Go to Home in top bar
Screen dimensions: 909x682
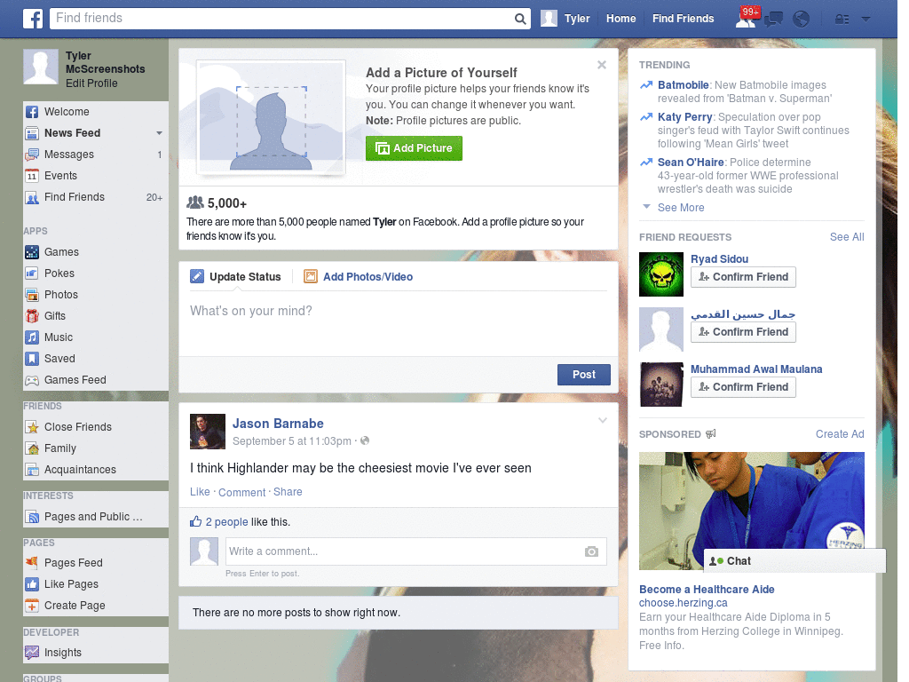point(620,19)
